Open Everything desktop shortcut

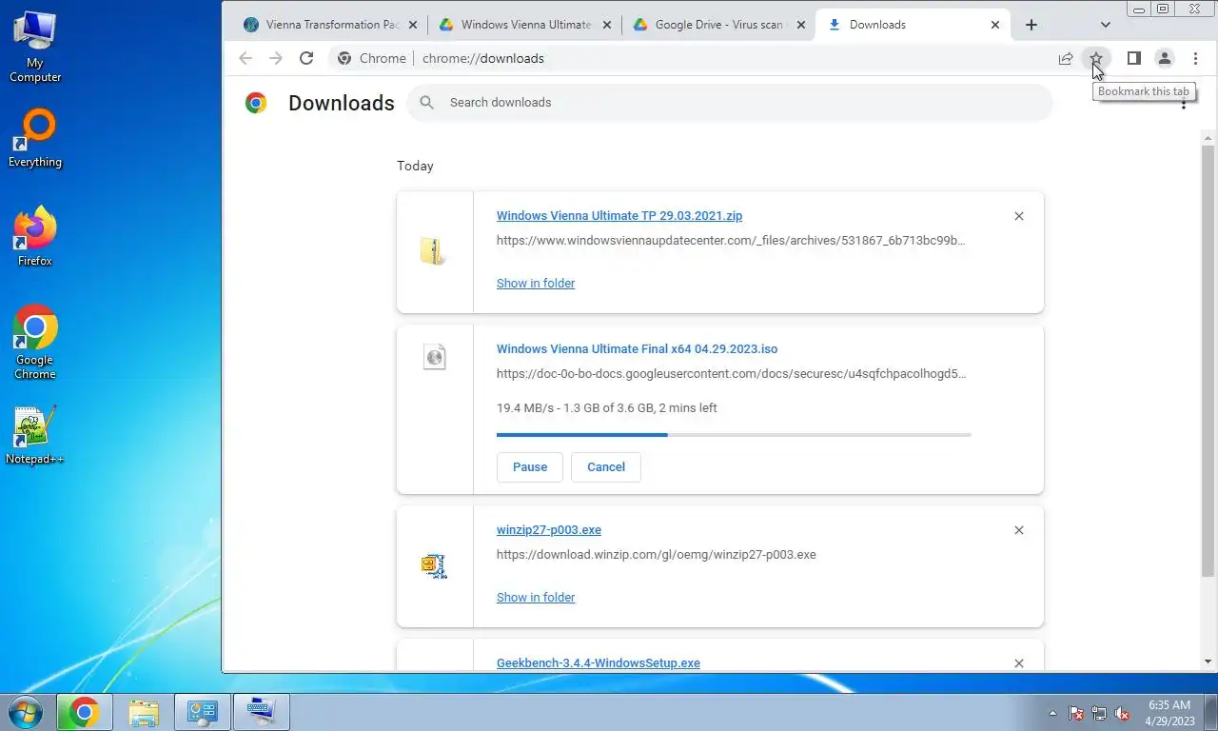35,139
